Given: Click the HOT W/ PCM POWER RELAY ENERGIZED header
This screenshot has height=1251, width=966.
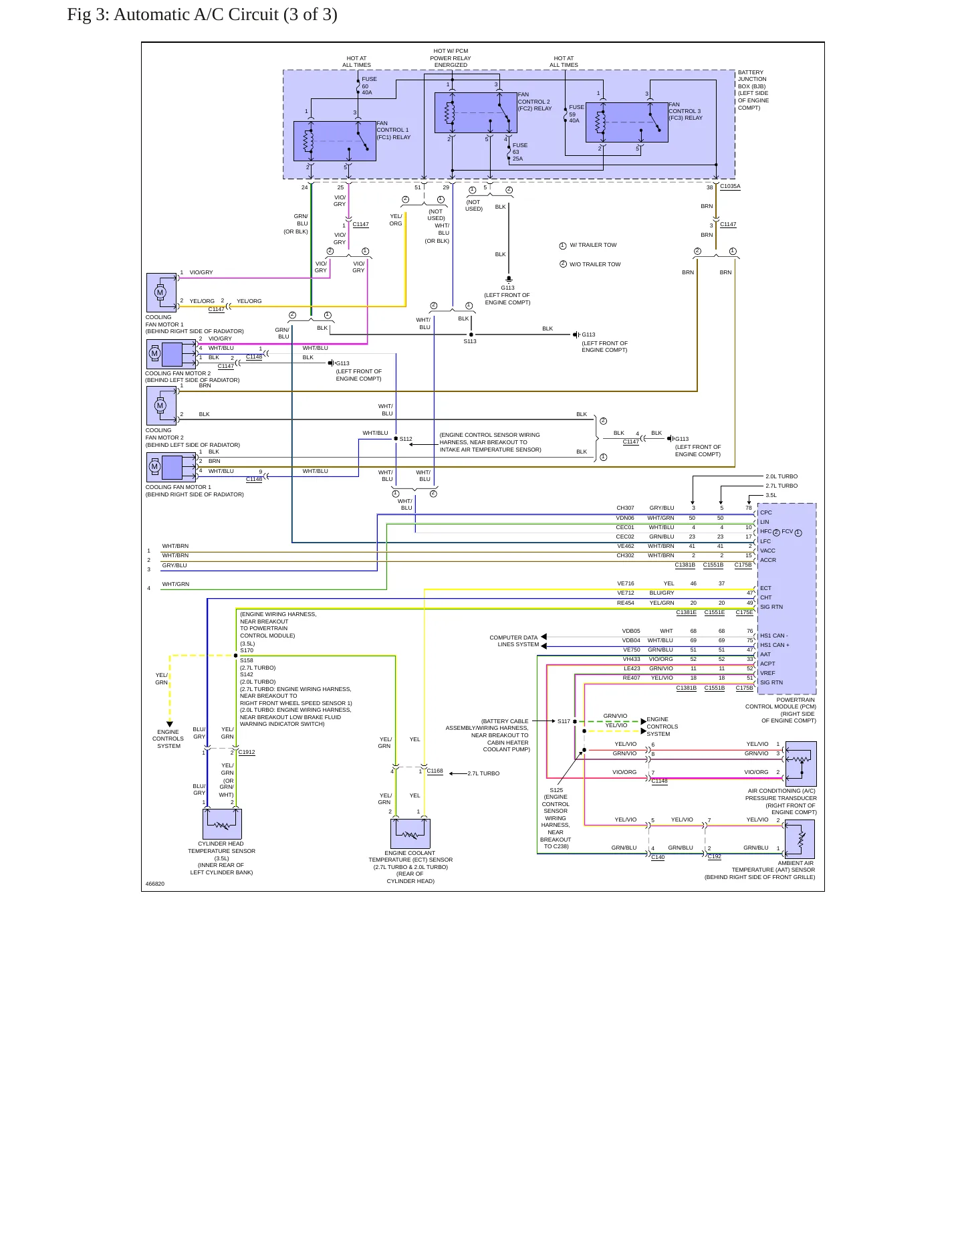Looking at the screenshot, I should [451, 58].
